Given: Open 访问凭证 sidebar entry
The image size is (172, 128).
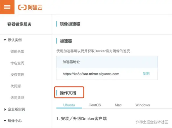Looking at the screenshot, I should click(17, 98).
